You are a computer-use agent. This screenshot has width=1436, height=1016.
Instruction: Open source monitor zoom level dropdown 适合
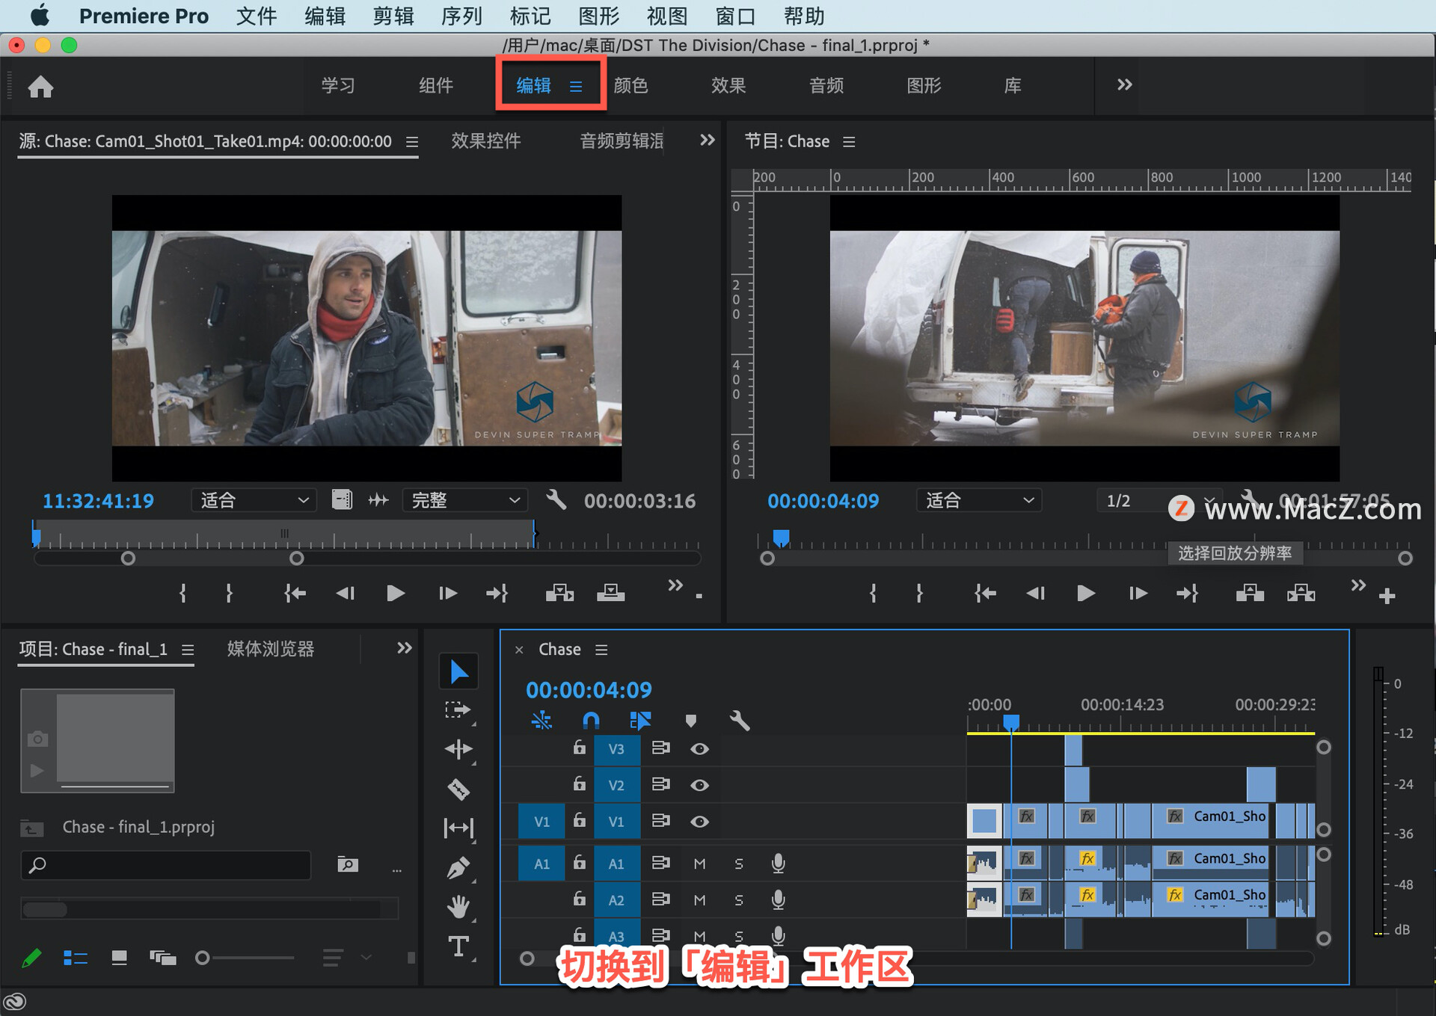point(254,500)
